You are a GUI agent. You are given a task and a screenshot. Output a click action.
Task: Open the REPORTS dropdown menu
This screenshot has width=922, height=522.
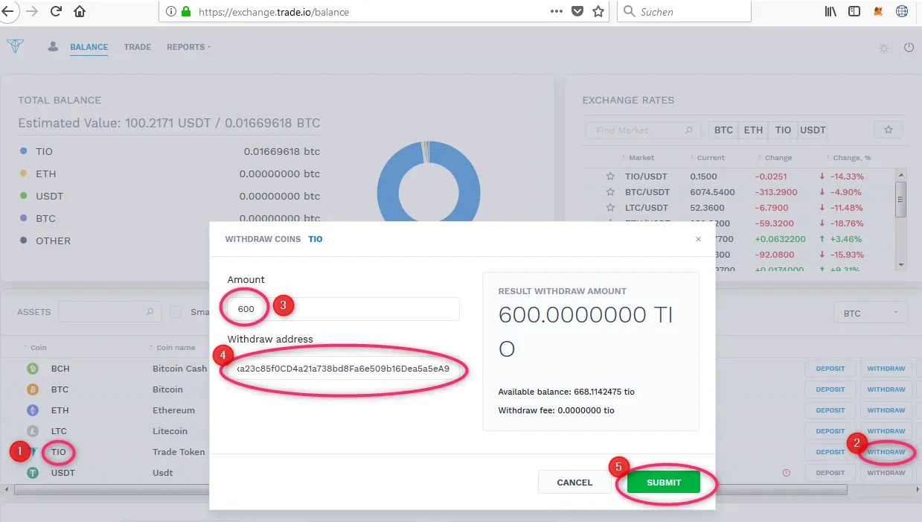[x=188, y=47]
